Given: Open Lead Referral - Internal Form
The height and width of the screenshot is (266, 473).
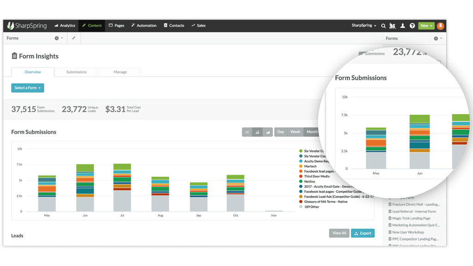Looking at the screenshot, I should (412, 212).
